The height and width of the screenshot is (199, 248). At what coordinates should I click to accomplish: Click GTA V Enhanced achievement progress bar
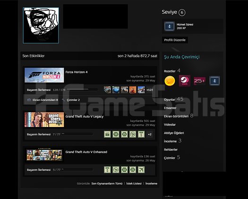tap(77, 170)
